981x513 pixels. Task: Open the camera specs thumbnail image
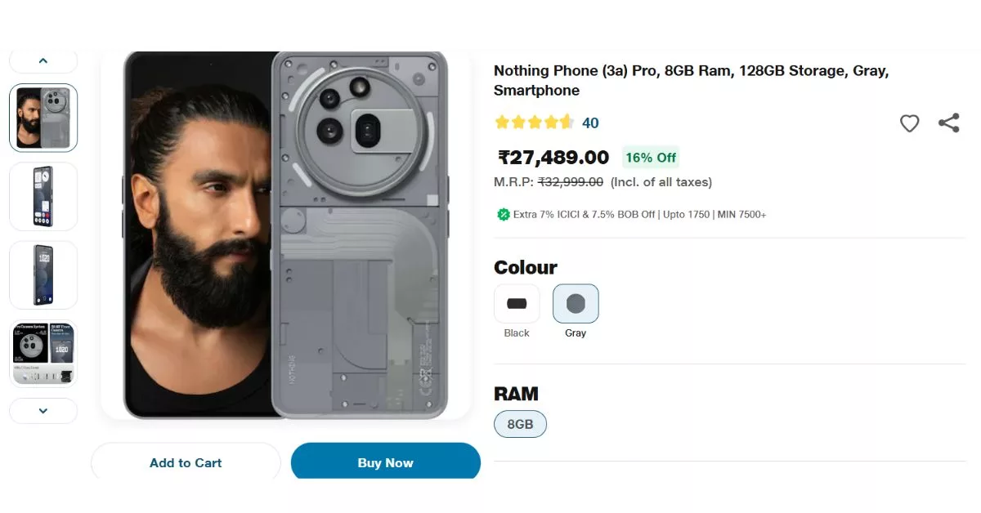coord(43,353)
